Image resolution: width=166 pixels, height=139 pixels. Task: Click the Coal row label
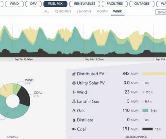(81, 129)
